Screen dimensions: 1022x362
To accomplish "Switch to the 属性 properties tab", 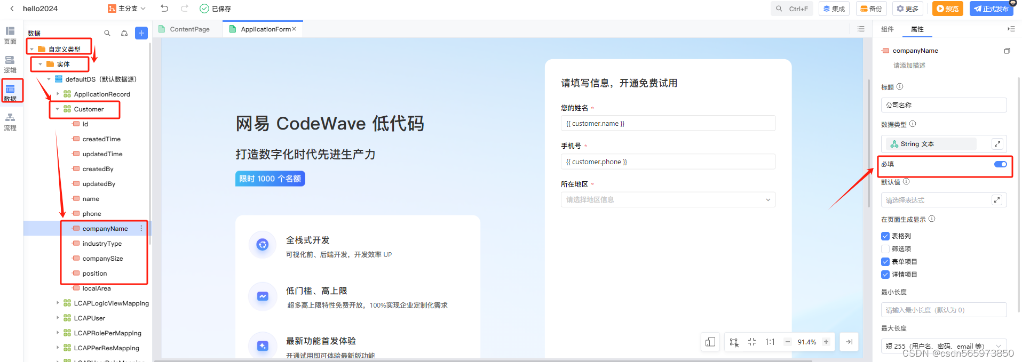I will pyautogui.click(x=917, y=29).
